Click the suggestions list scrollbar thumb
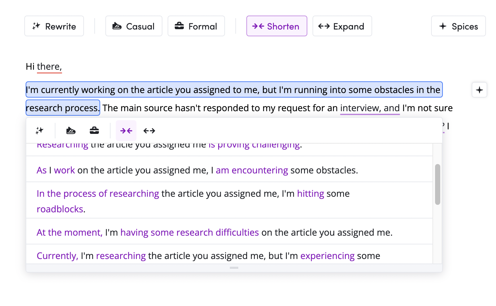The width and height of the screenshot is (496, 306). point(438,184)
